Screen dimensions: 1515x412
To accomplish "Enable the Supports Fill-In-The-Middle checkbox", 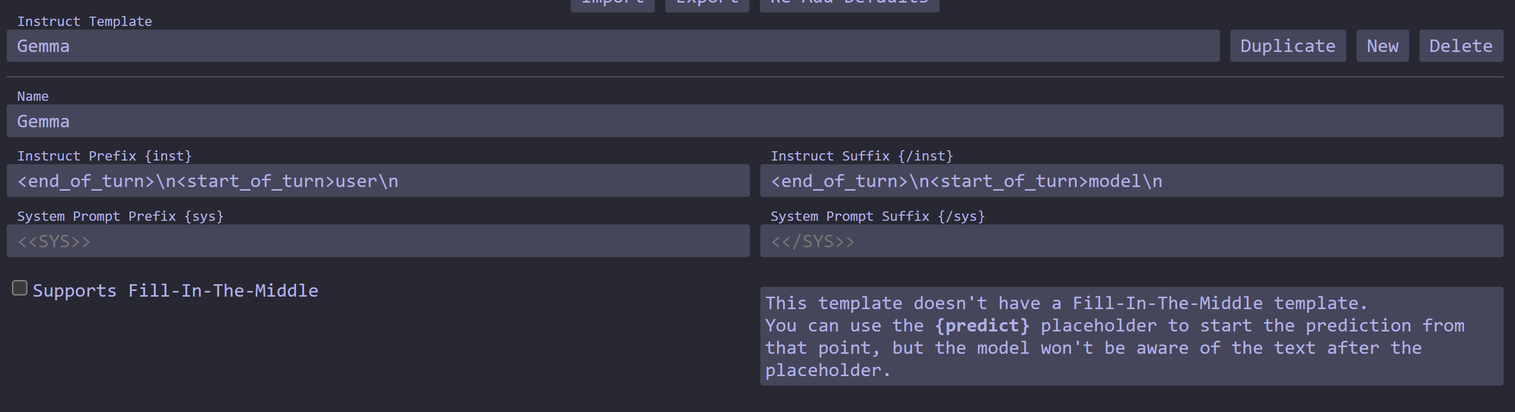I will [x=19, y=288].
